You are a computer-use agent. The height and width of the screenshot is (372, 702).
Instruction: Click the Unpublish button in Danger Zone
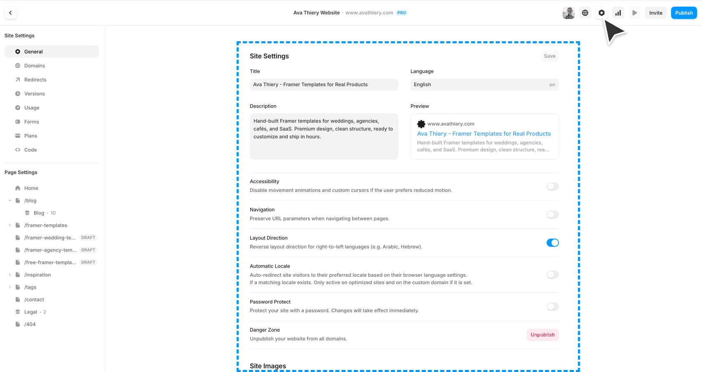click(542, 335)
